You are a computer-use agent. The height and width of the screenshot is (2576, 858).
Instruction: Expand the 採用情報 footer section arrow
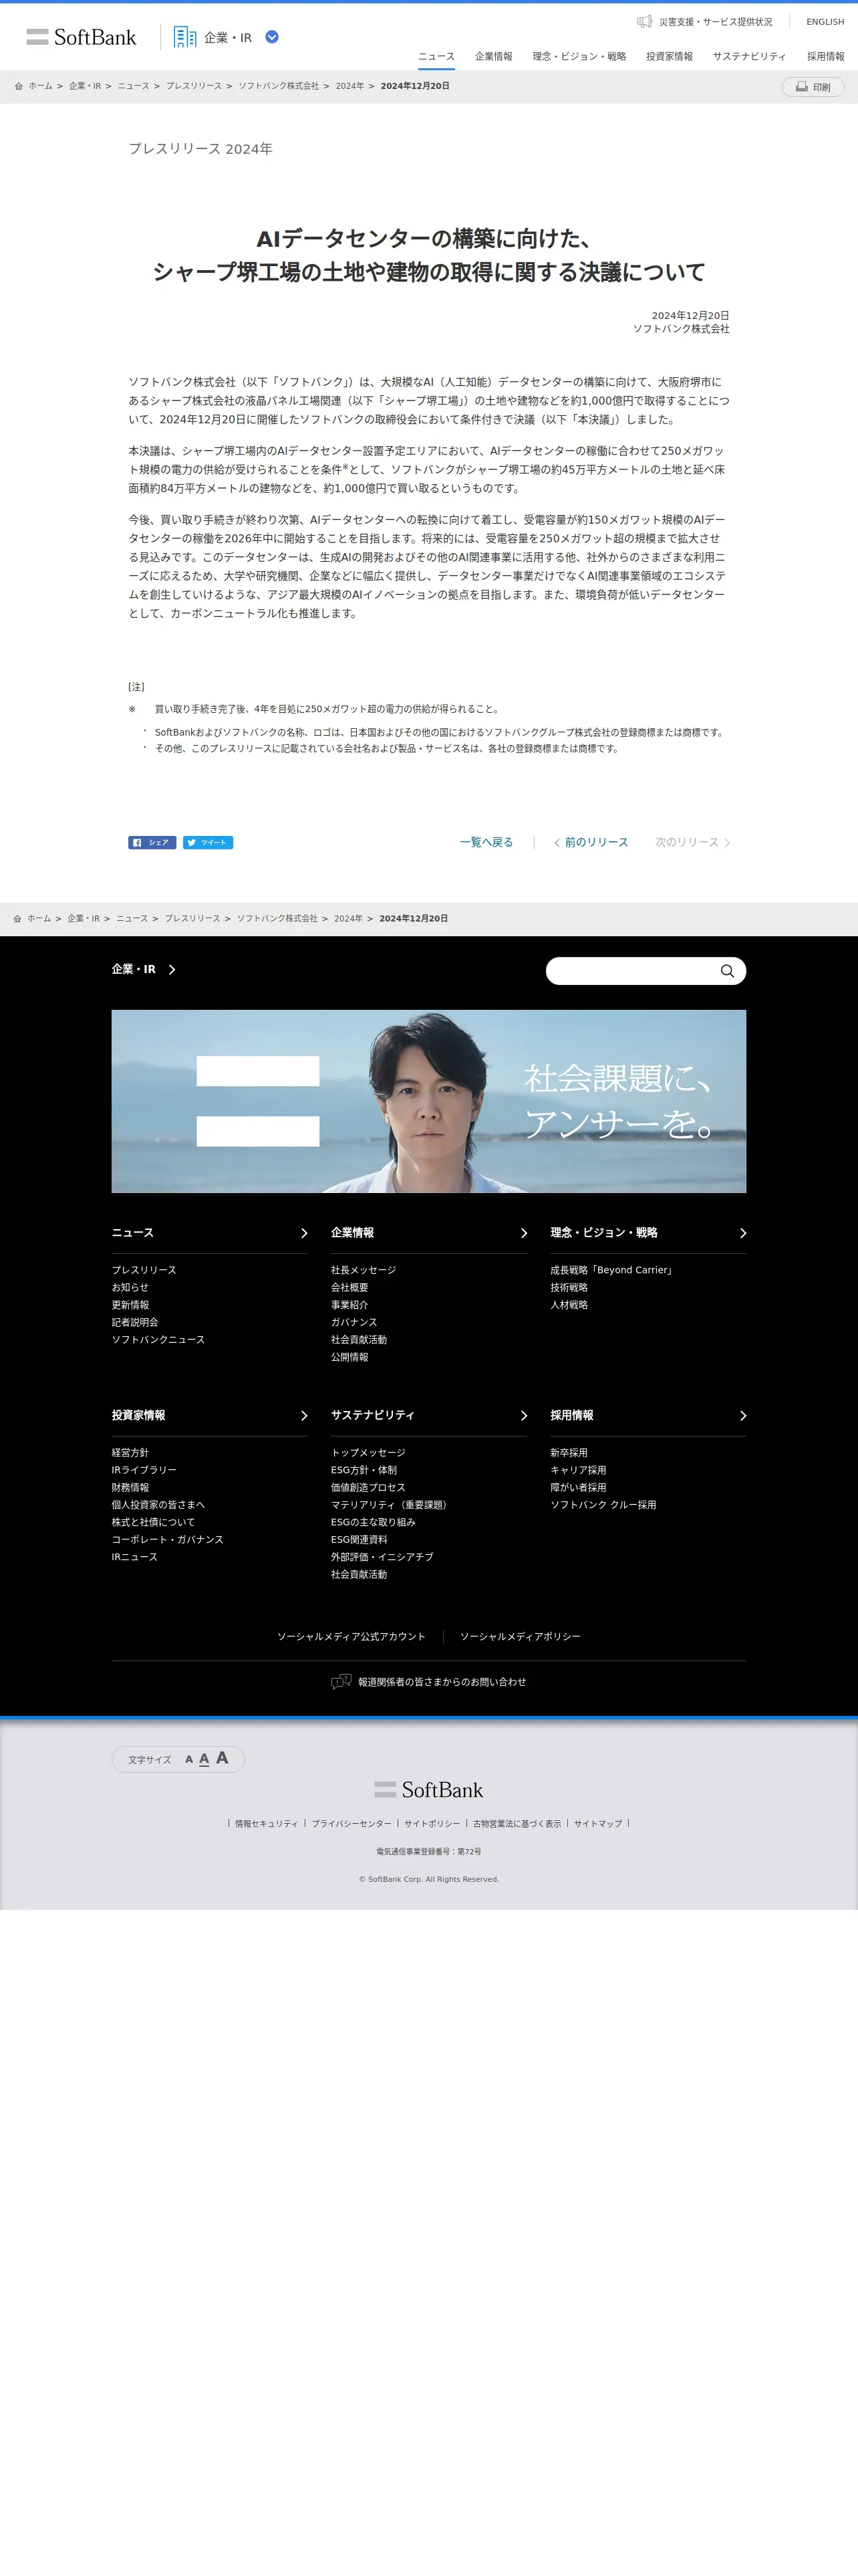(742, 1416)
